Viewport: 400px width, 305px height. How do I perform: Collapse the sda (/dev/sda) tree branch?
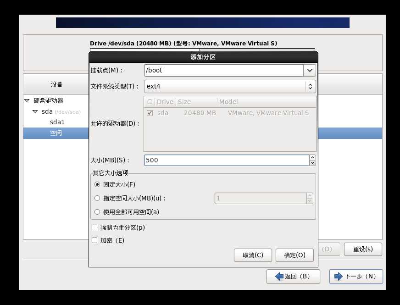[34, 111]
